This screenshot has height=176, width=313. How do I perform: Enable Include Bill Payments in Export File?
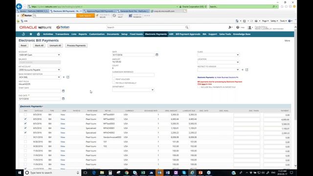click(199, 87)
